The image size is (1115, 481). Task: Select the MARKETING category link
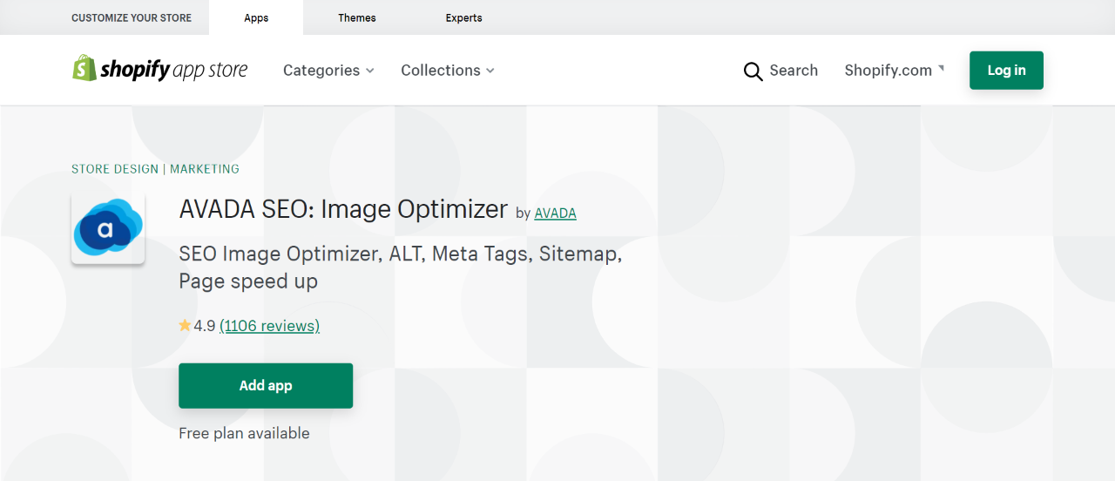point(205,169)
